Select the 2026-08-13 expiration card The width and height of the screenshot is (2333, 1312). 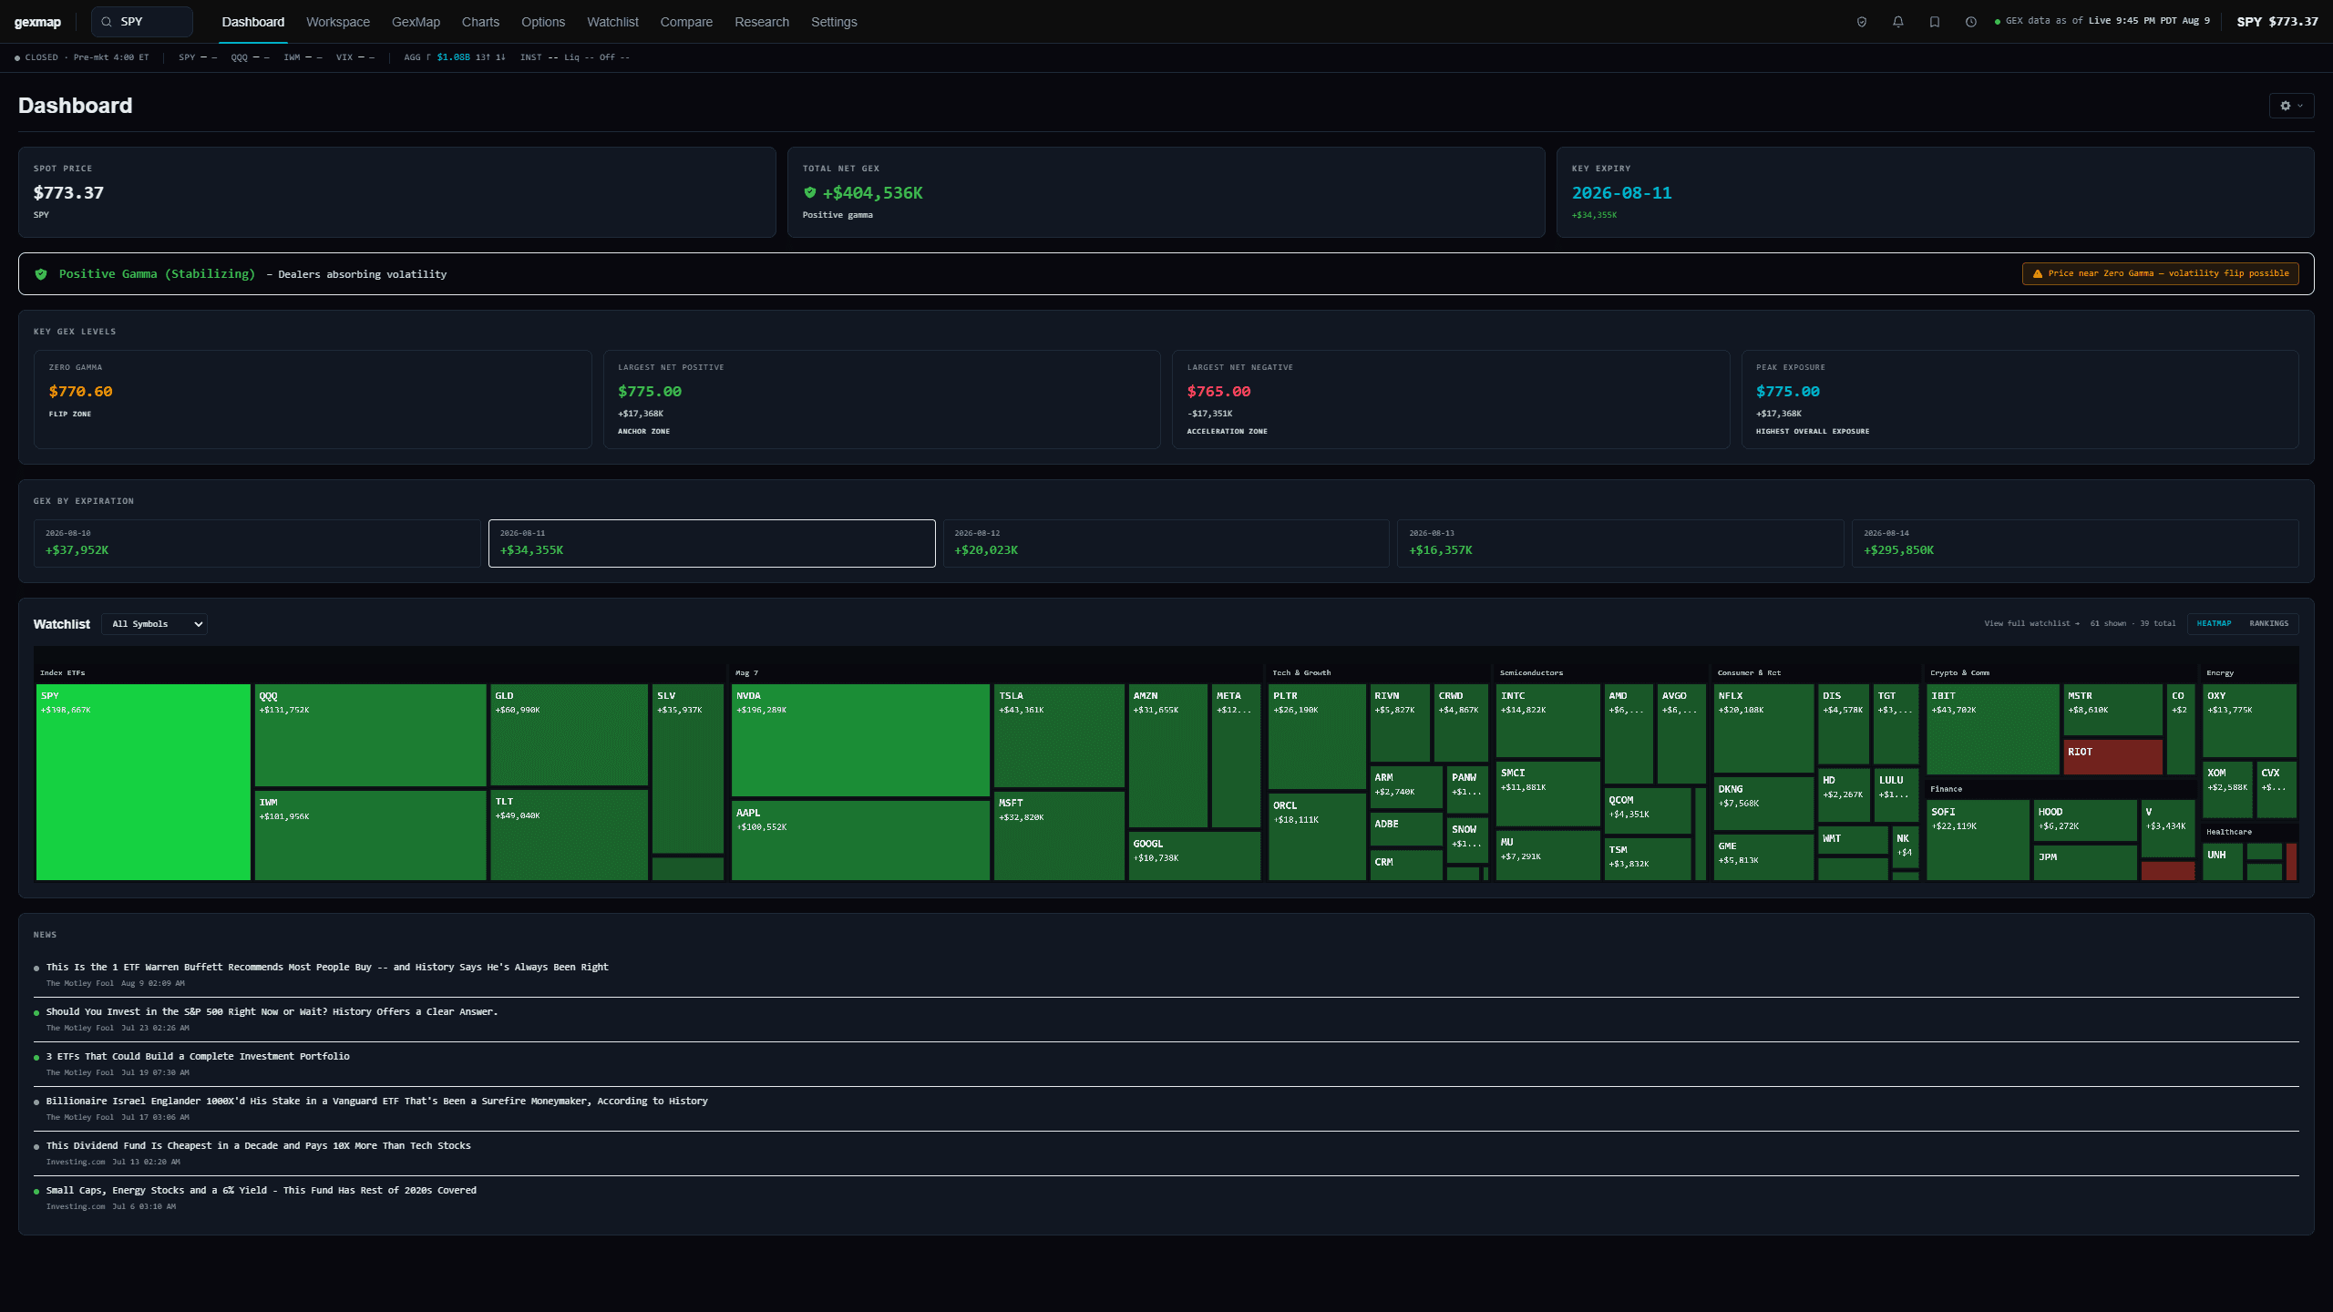[1620, 543]
